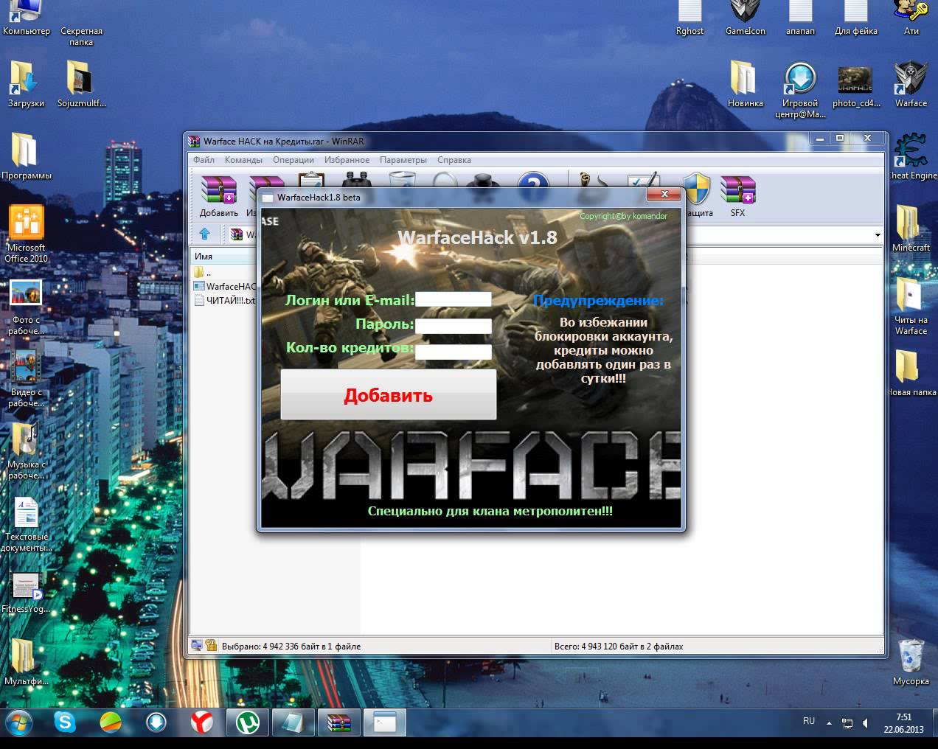938x749 pixels.
Task: Click the Кол-во кредитов input field
Action: coord(453,352)
